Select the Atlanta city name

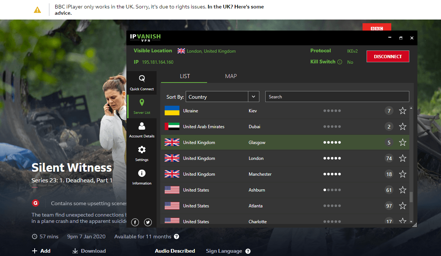[255, 206]
